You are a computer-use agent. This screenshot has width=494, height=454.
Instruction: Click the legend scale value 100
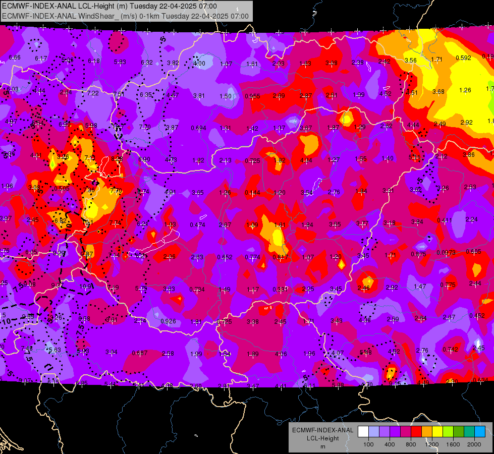point(368,444)
